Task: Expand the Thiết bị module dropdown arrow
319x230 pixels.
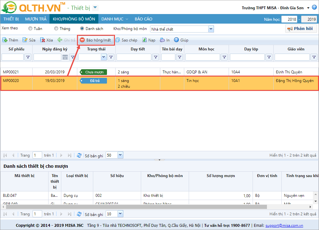Action: pyautogui.click(x=95, y=8)
